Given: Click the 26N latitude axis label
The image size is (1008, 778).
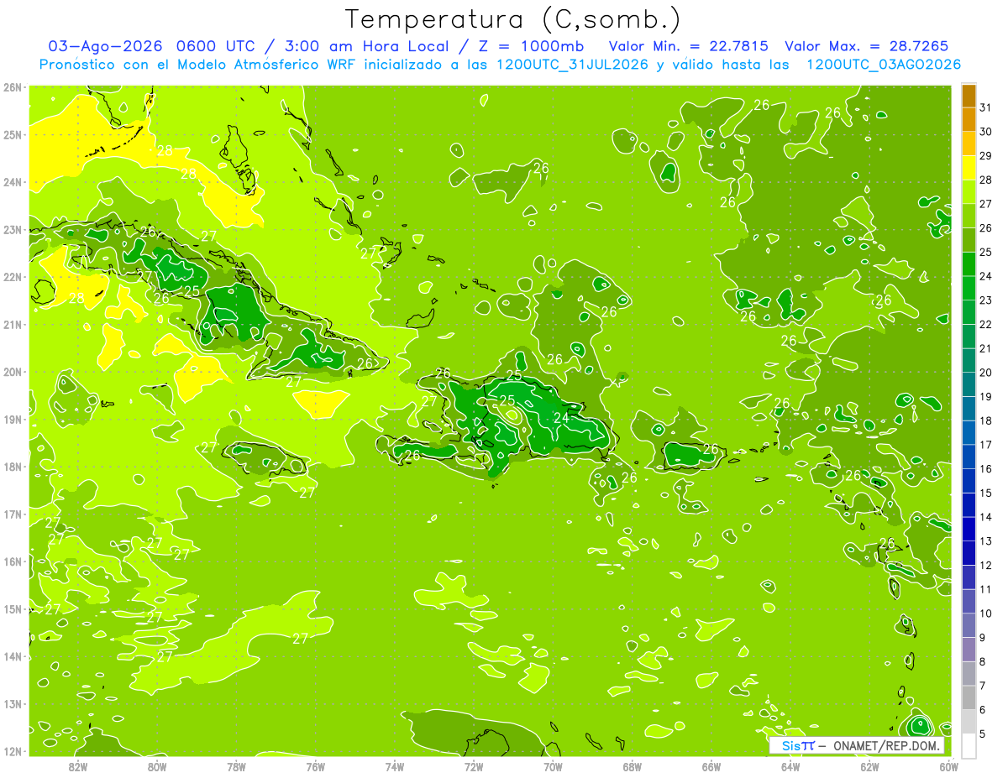Looking at the screenshot, I should 13,87.
